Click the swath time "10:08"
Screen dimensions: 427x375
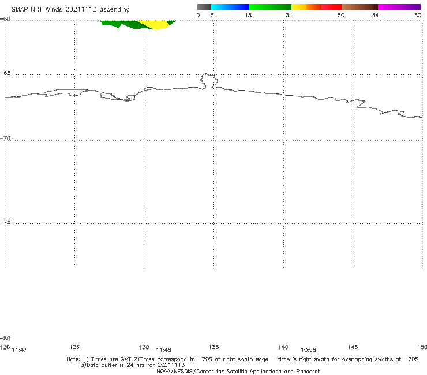[x=308, y=350]
